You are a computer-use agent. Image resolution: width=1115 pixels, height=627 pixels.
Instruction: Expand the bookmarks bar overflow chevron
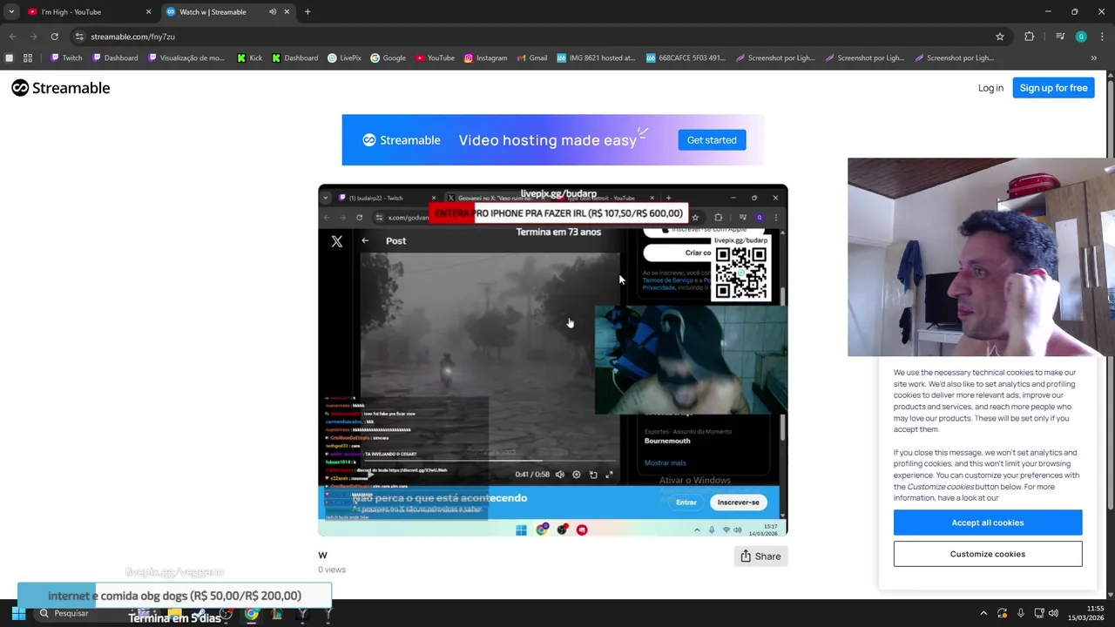pos(1094,58)
